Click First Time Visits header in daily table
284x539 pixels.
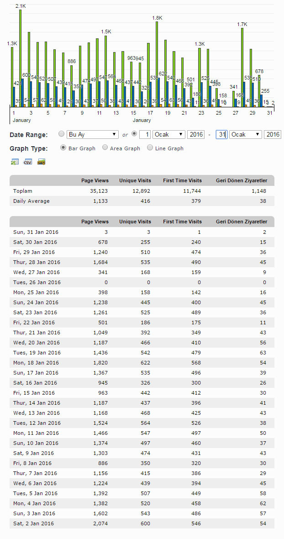[182, 222]
